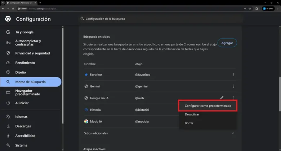This screenshot has width=281, height=151.
Task: Click the three-dot menu of Google sin IA
Action: (233, 98)
